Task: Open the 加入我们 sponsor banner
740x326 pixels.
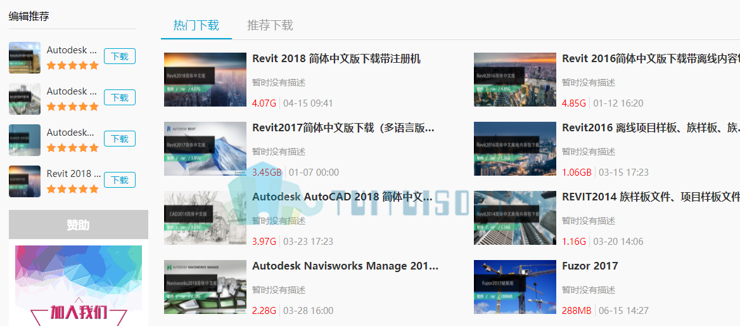Action: [x=79, y=285]
